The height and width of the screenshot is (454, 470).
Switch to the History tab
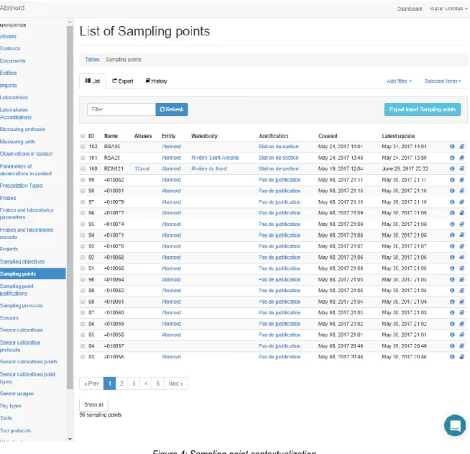coord(156,81)
